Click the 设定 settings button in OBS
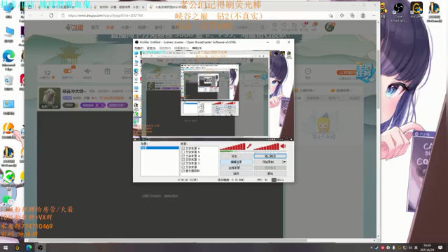The height and width of the screenshot is (252, 448). 236,156
